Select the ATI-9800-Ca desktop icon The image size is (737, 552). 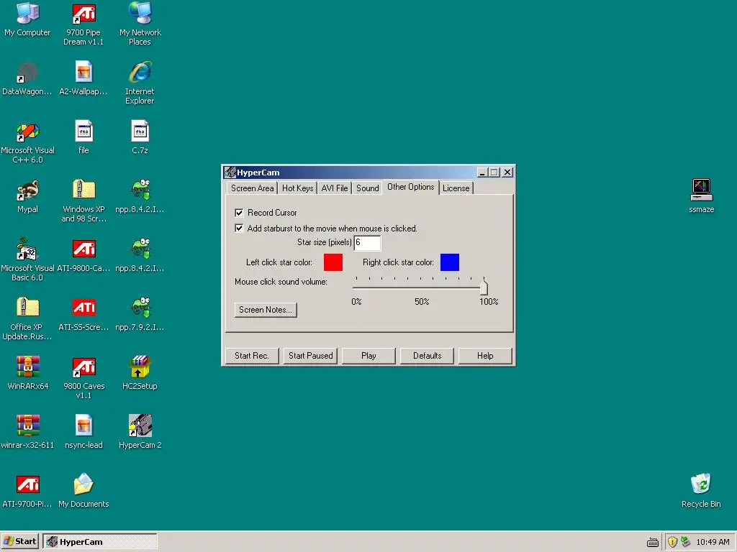tap(83, 257)
